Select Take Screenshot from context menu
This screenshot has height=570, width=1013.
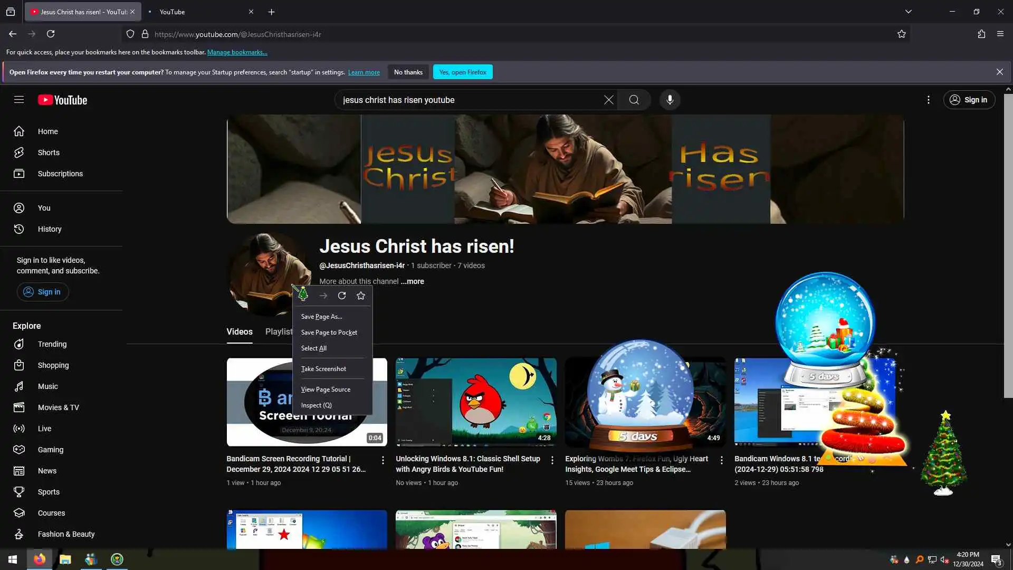point(323,369)
